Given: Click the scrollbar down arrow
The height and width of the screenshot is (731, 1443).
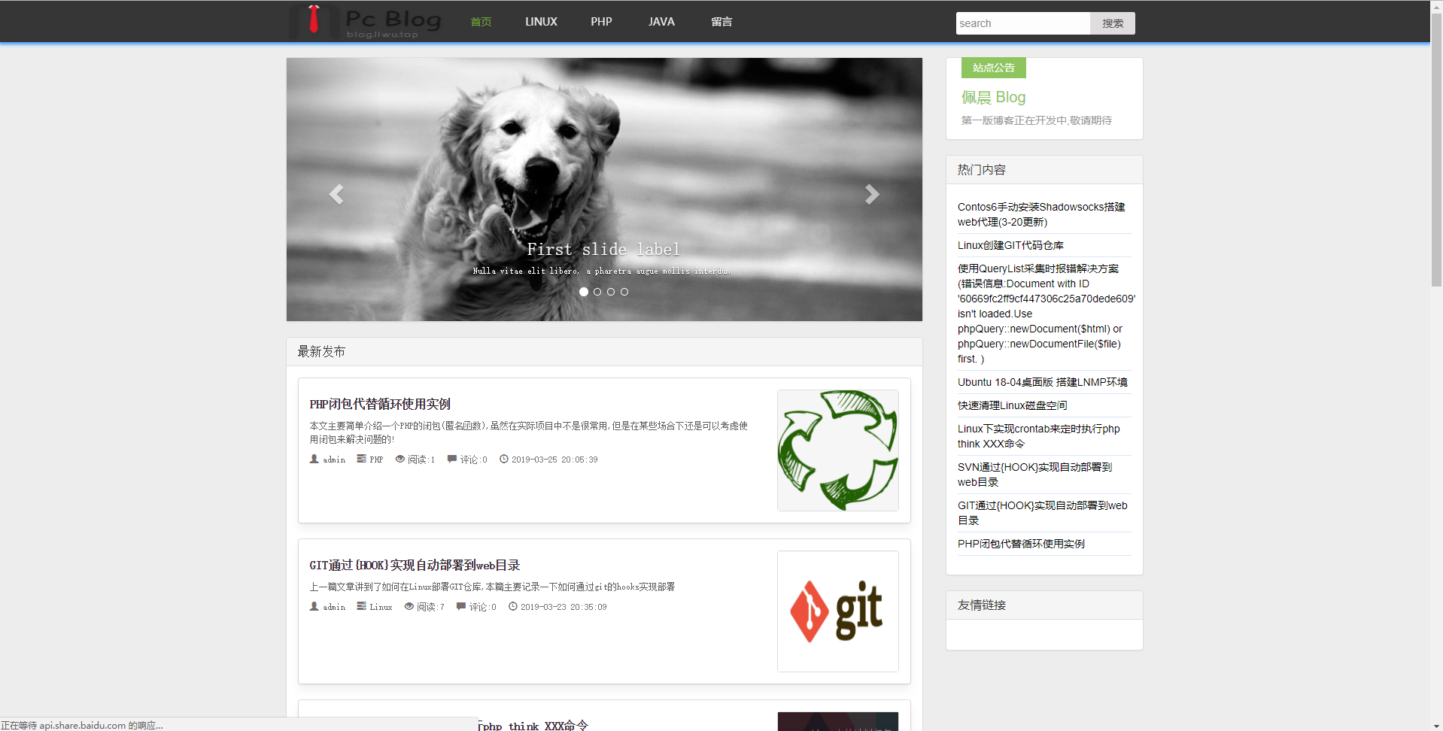Looking at the screenshot, I should 1436,725.
